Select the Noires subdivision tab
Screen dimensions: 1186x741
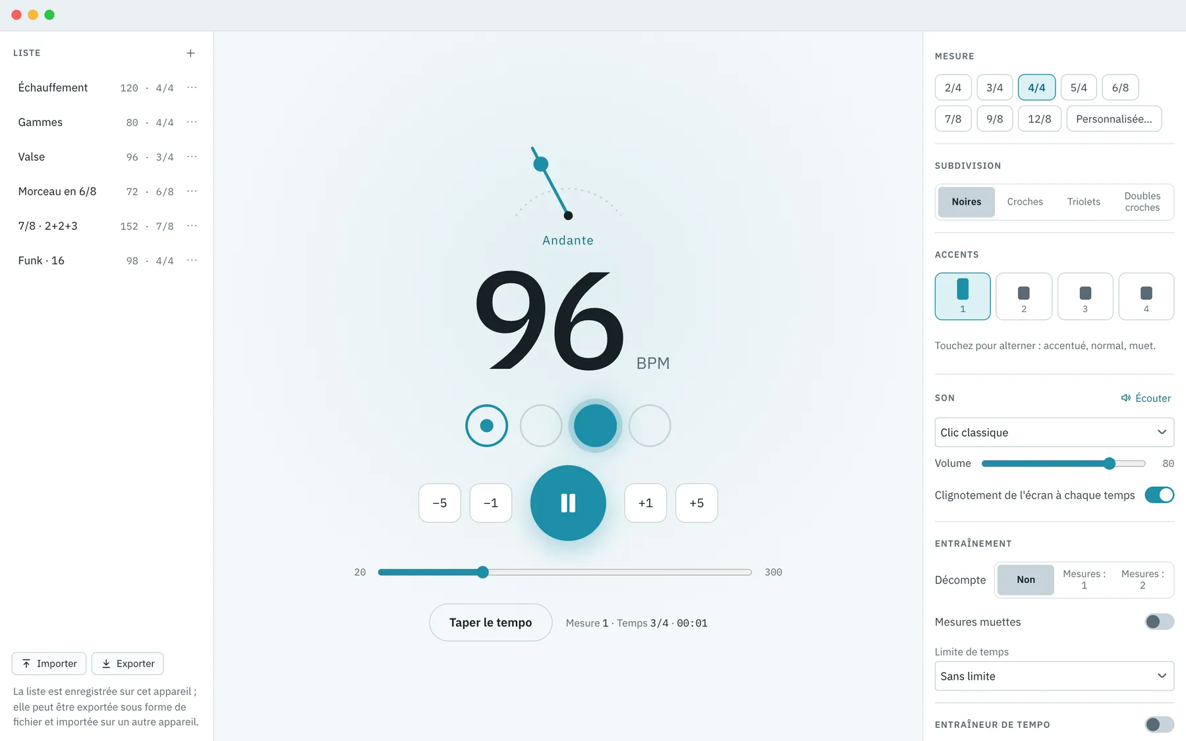coord(967,202)
